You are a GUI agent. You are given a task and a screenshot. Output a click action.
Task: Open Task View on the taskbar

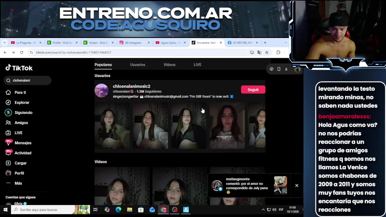95,210
